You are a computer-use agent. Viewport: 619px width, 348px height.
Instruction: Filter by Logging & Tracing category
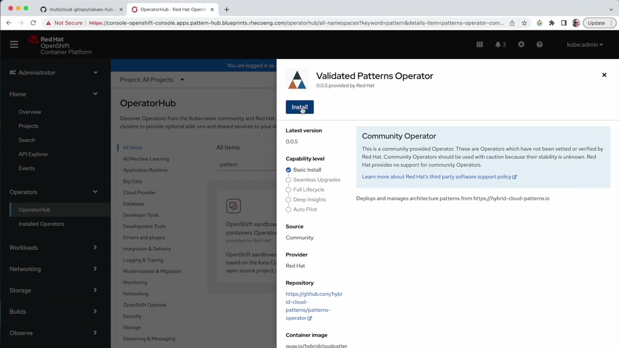143,260
